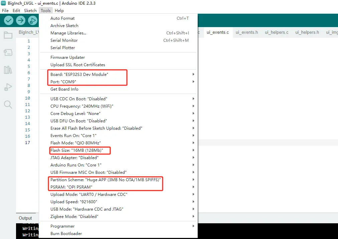
Task: Open the Sketchbook folder sidebar icon
Action: 8,35
